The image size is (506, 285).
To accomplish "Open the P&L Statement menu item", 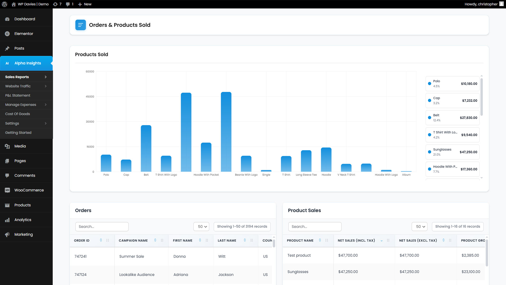I will coord(18,95).
